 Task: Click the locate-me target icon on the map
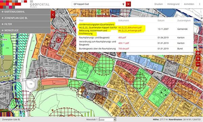198,53
